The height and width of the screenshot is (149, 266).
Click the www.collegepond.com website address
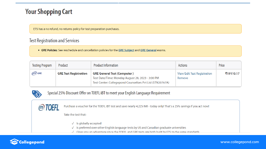[x=240, y=142]
